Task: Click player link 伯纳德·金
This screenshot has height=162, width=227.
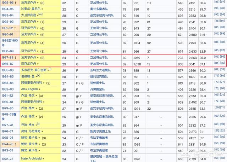Action: click(x=28, y=76)
